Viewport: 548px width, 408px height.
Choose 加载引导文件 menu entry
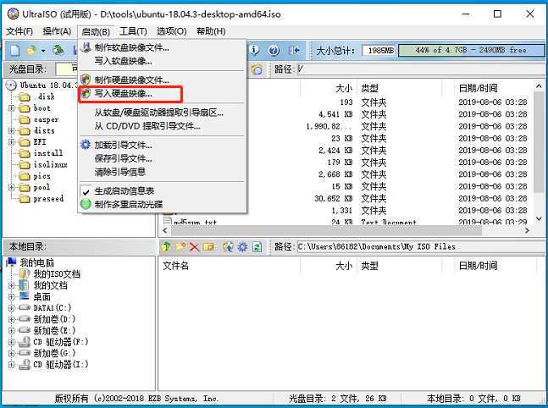point(163,145)
